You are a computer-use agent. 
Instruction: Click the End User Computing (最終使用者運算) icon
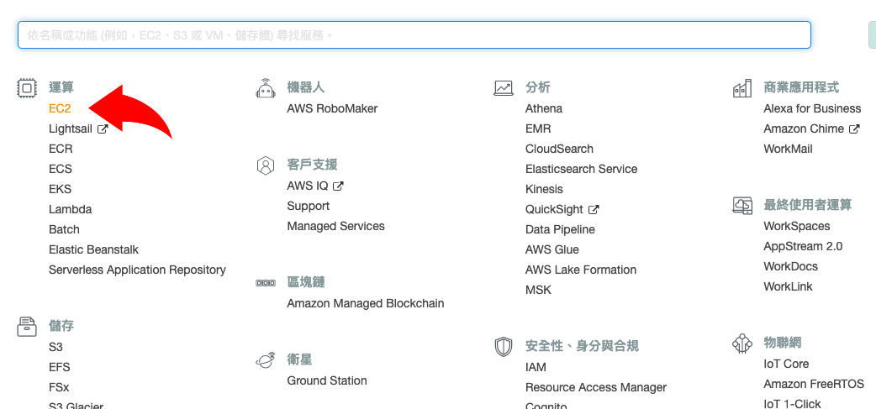click(x=742, y=205)
